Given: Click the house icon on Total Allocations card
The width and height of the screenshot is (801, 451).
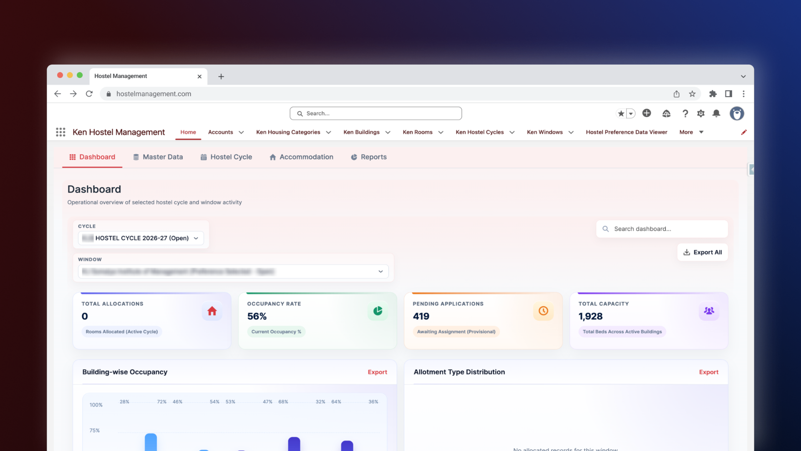Looking at the screenshot, I should [212, 311].
